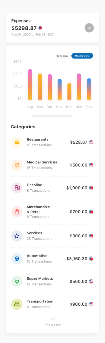The width and height of the screenshot is (105, 343).
Task: Open the Super Markets cart icon
Action: pyautogui.click(x=17, y=281)
